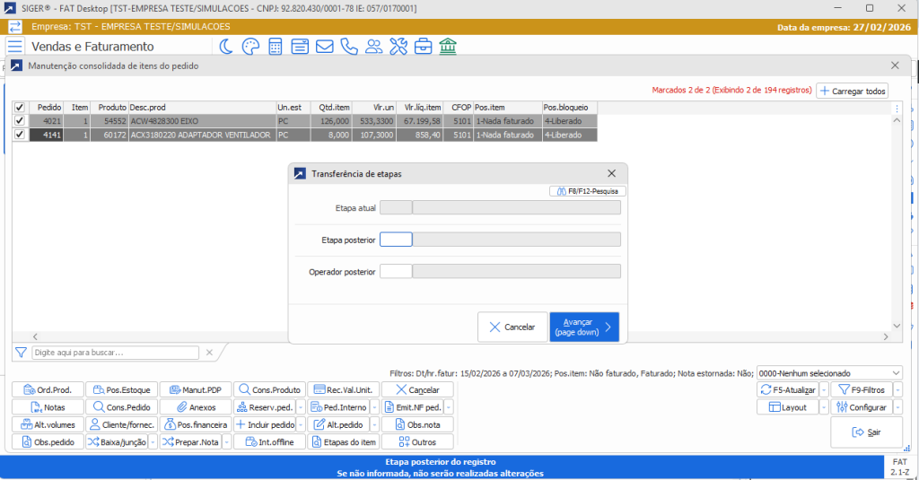Open Etapas do item button
Viewport: 919px width, 480px height.
click(x=344, y=442)
